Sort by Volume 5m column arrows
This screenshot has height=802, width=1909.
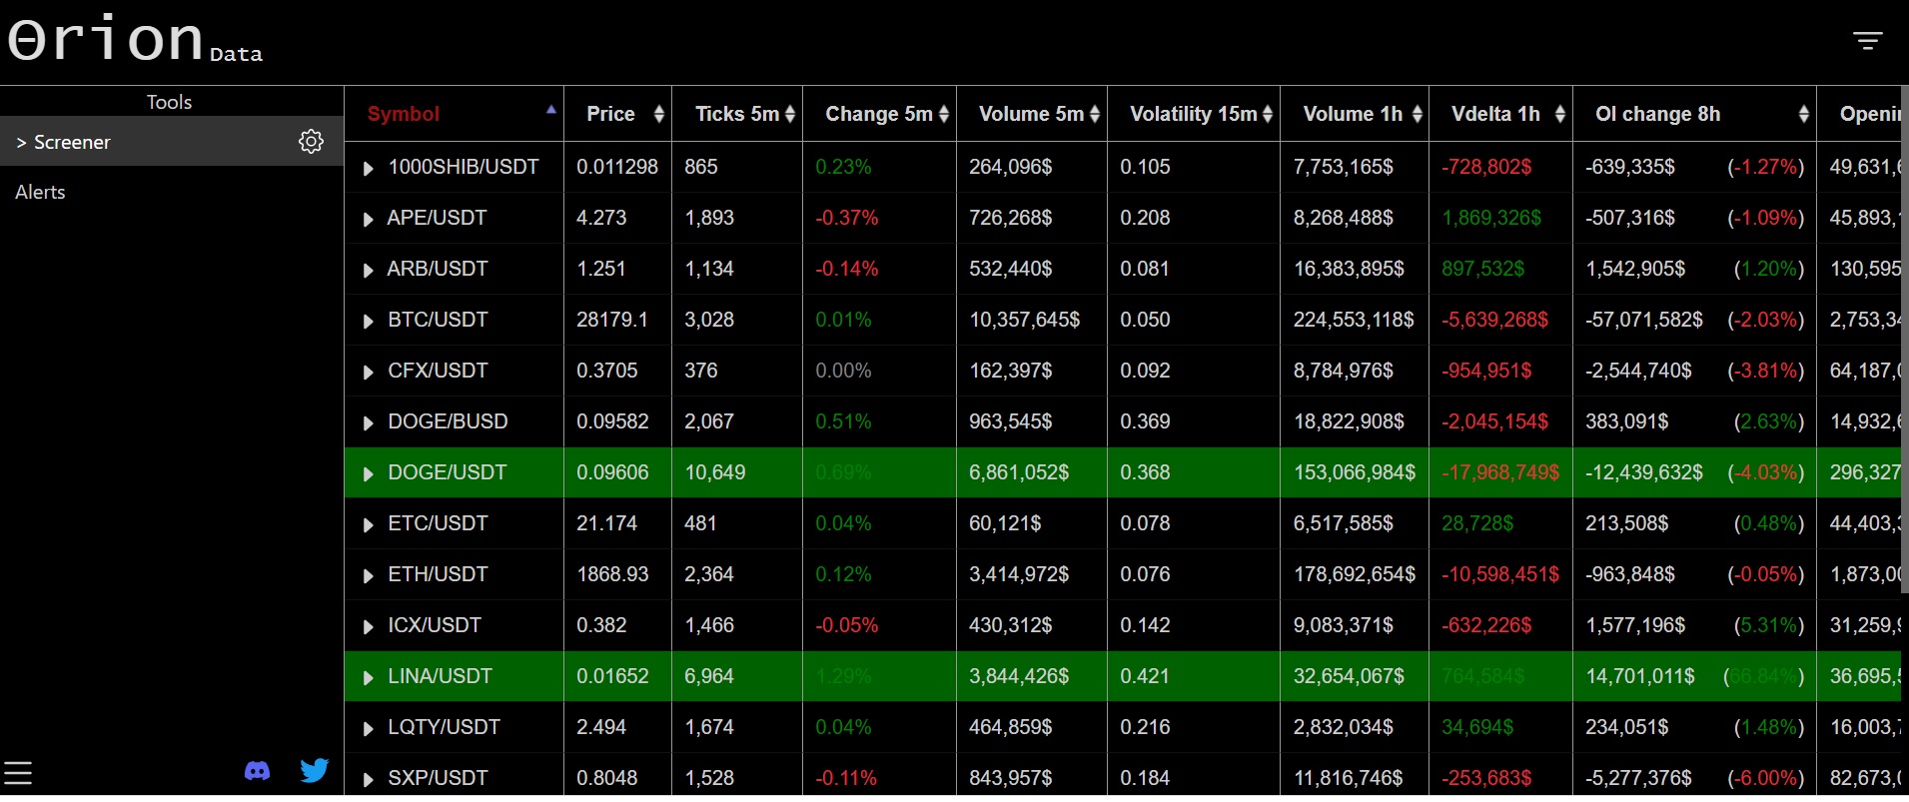1095,114
